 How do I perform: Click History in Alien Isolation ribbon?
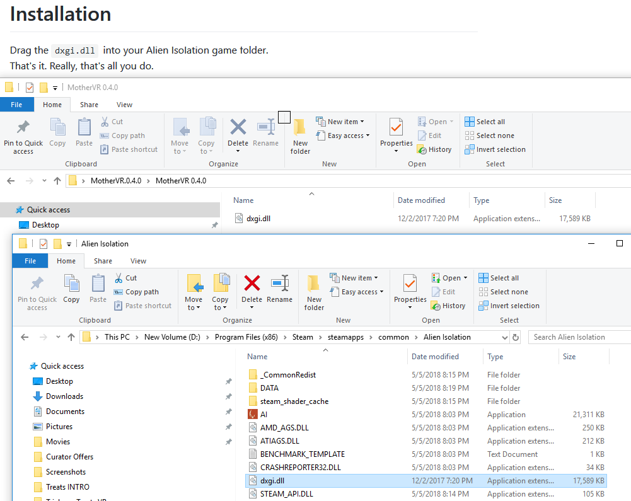[448, 306]
